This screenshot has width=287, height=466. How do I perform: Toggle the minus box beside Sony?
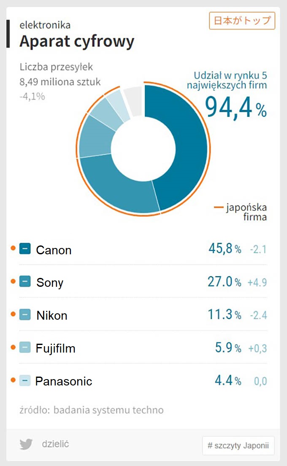pos(25,281)
